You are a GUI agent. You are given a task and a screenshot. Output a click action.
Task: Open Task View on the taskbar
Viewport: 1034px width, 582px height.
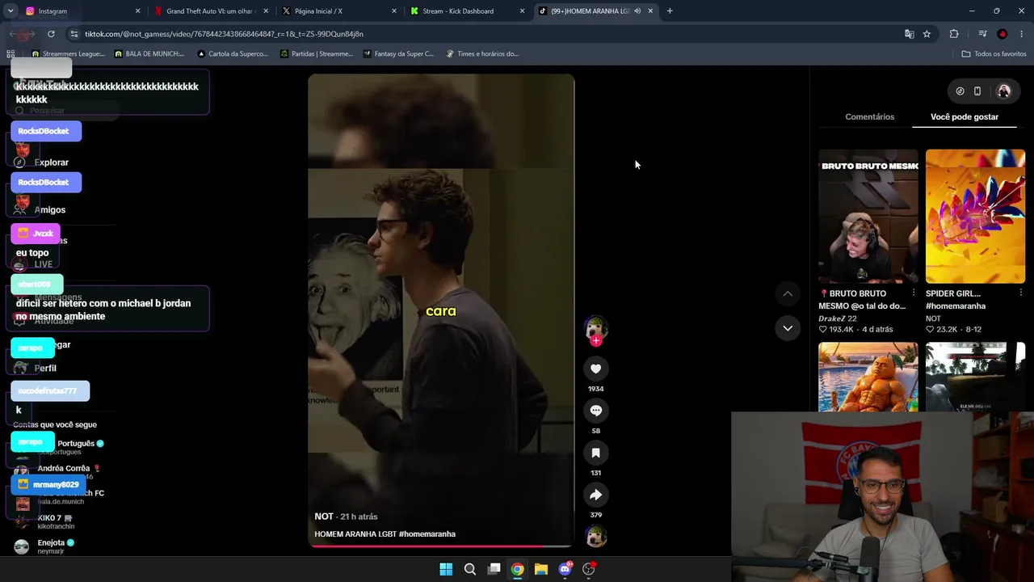(x=494, y=569)
